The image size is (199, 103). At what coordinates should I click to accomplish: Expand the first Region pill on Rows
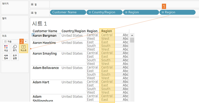pos(126,12)
